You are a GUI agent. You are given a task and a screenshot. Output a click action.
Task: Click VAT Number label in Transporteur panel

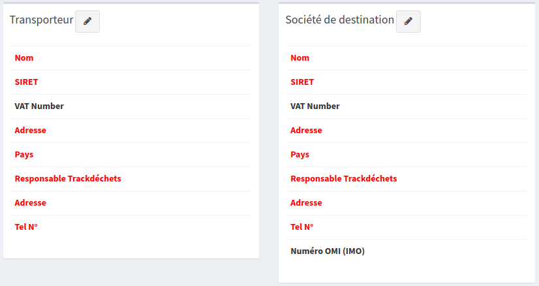[x=39, y=106]
